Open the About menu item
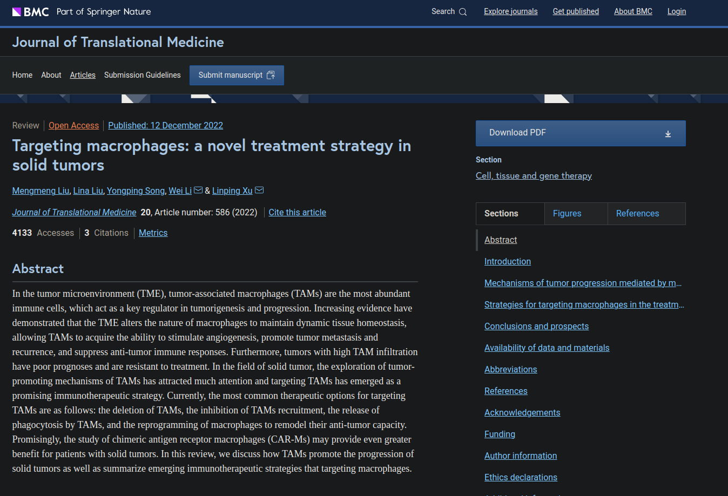The width and height of the screenshot is (728, 496). point(51,75)
